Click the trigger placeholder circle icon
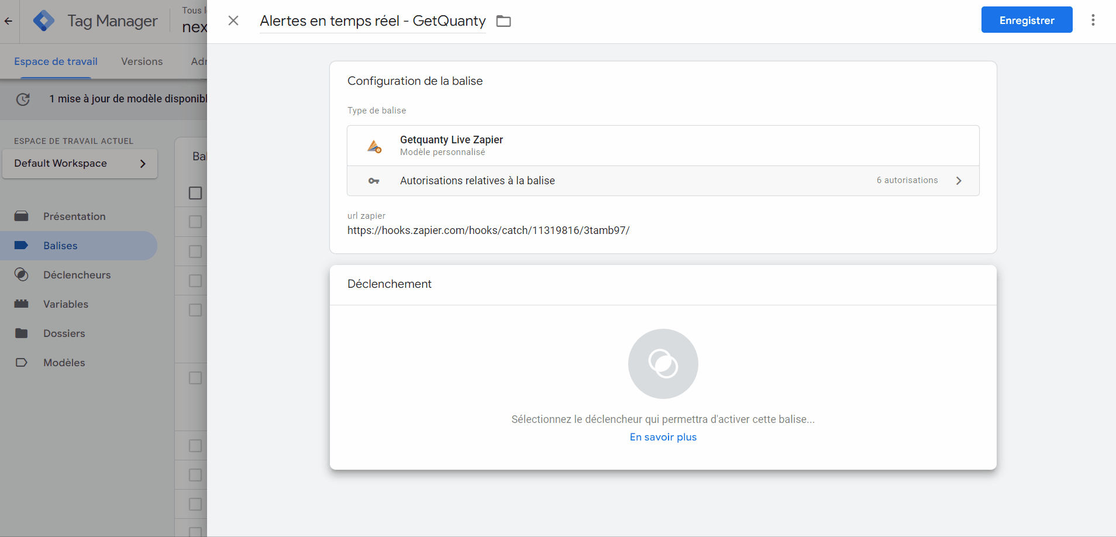The image size is (1116, 537). (663, 364)
